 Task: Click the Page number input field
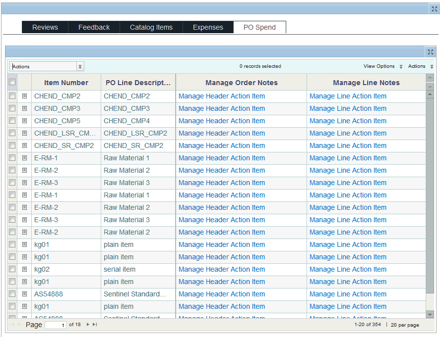(x=55, y=325)
